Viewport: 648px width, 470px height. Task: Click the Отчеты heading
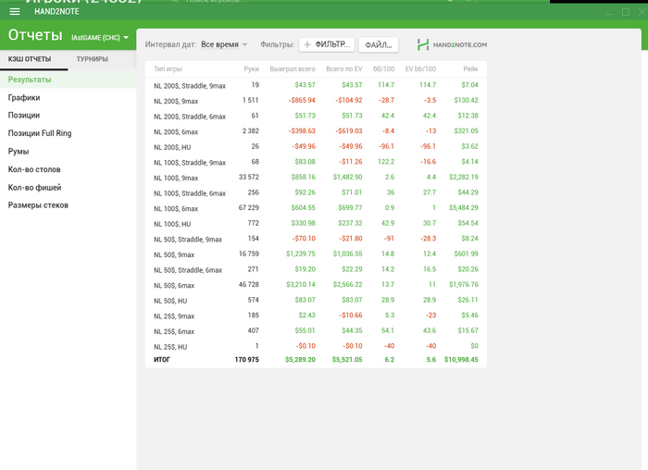click(x=35, y=35)
